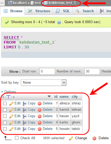The height and width of the screenshot is (144, 111).
Task: Click the Insert tab icon
Action: point(102,11)
